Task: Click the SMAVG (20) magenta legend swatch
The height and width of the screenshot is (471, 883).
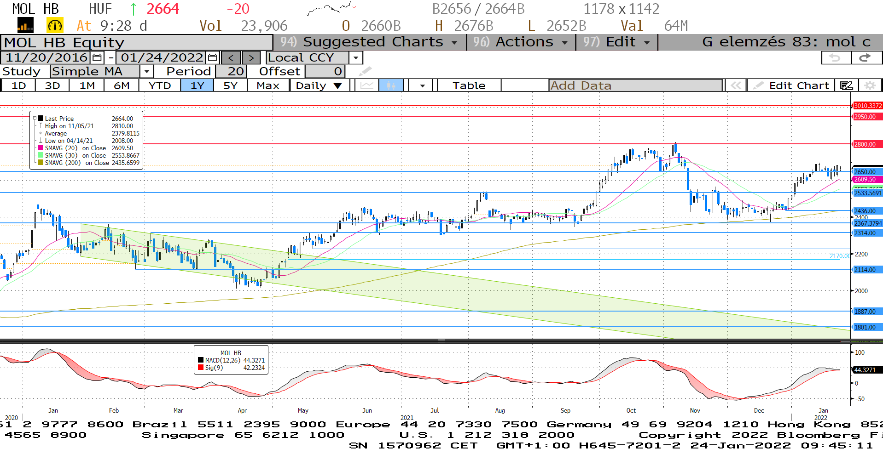Action: click(41, 148)
